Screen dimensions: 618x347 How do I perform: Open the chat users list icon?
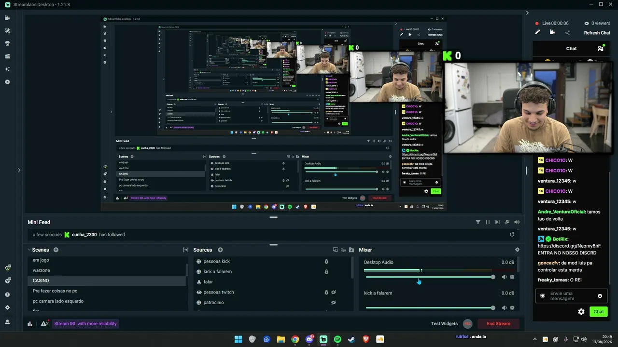point(601,48)
